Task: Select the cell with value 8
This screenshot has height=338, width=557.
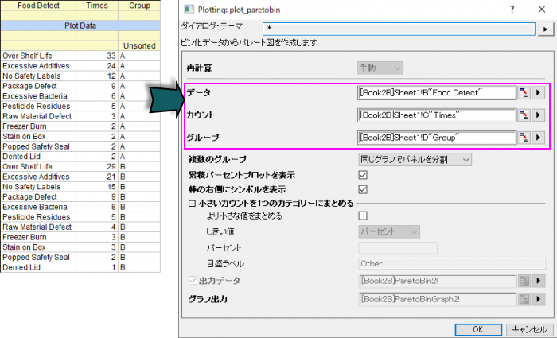Action: [97, 207]
